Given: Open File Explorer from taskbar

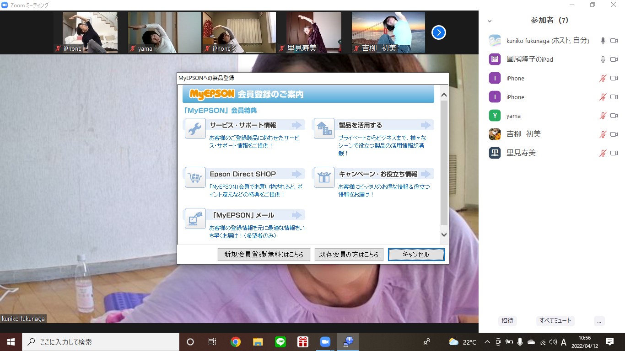Looking at the screenshot, I should (258, 342).
